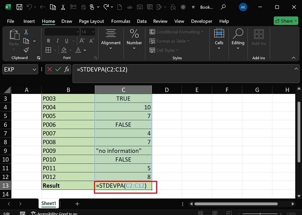The image size is (302, 215).
Task: Click the Cut scissors icon in Clipboard
Action: 26,32
